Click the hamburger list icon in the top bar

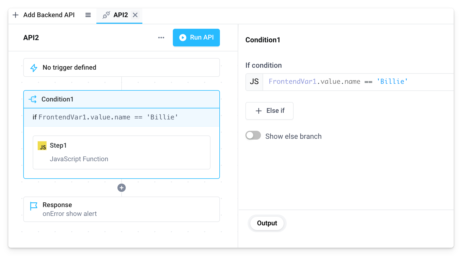(x=88, y=15)
